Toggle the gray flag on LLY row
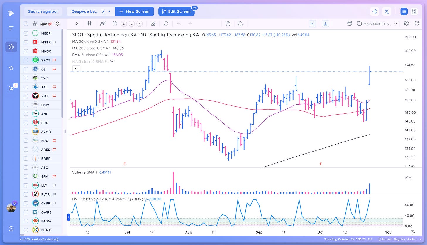This screenshot has width=427, height=245. tap(54, 185)
